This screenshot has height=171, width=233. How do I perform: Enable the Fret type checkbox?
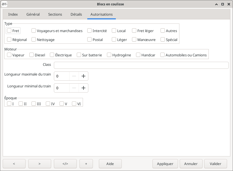click(x=9, y=31)
